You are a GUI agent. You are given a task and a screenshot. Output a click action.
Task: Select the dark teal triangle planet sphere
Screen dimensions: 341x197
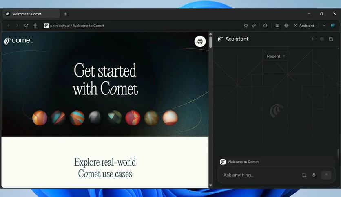coord(115,117)
